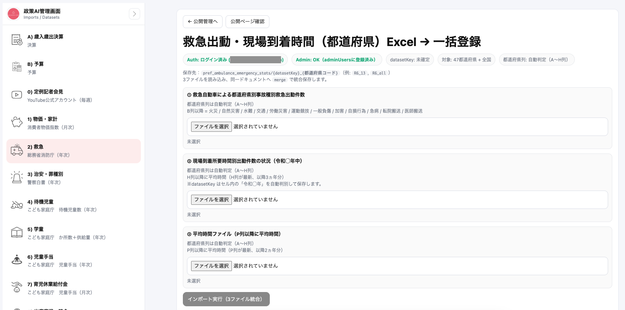The width and height of the screenshot is (625, 310).
Task: Select 2) 救急 in sidebar
Action: 73,151
